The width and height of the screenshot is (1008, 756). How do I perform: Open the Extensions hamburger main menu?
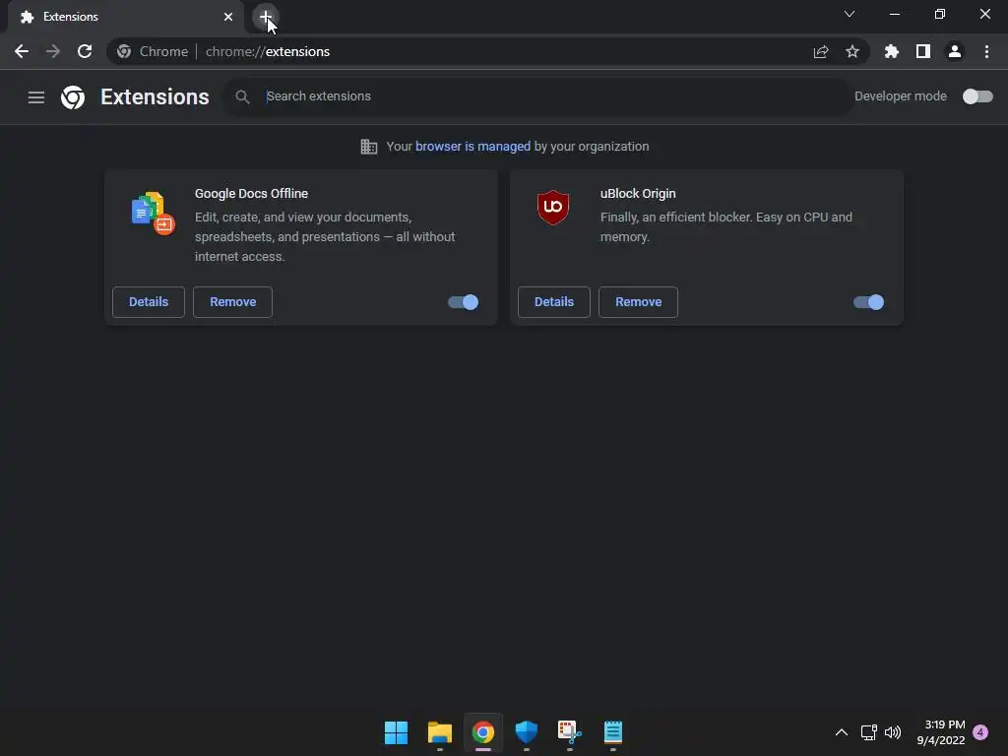(36, 97)
